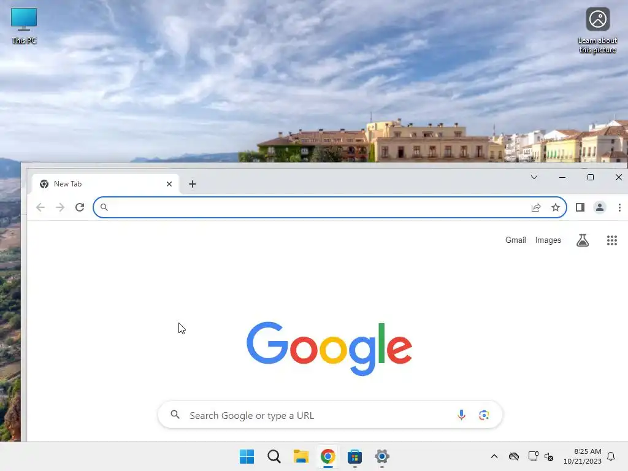The height and width of the screenshot is (471, 628).
Task: Reload the page
Action: (x=80, y=207)
